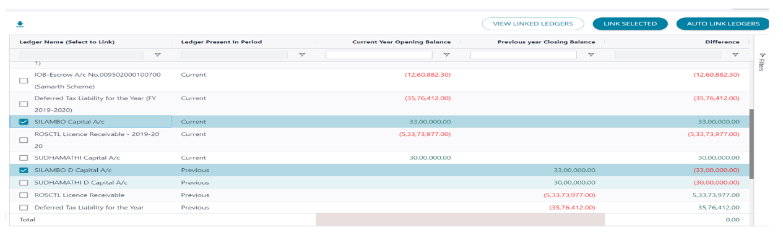
Task: Sort by Previous year Closing Balance header
Action: point(546,42)
